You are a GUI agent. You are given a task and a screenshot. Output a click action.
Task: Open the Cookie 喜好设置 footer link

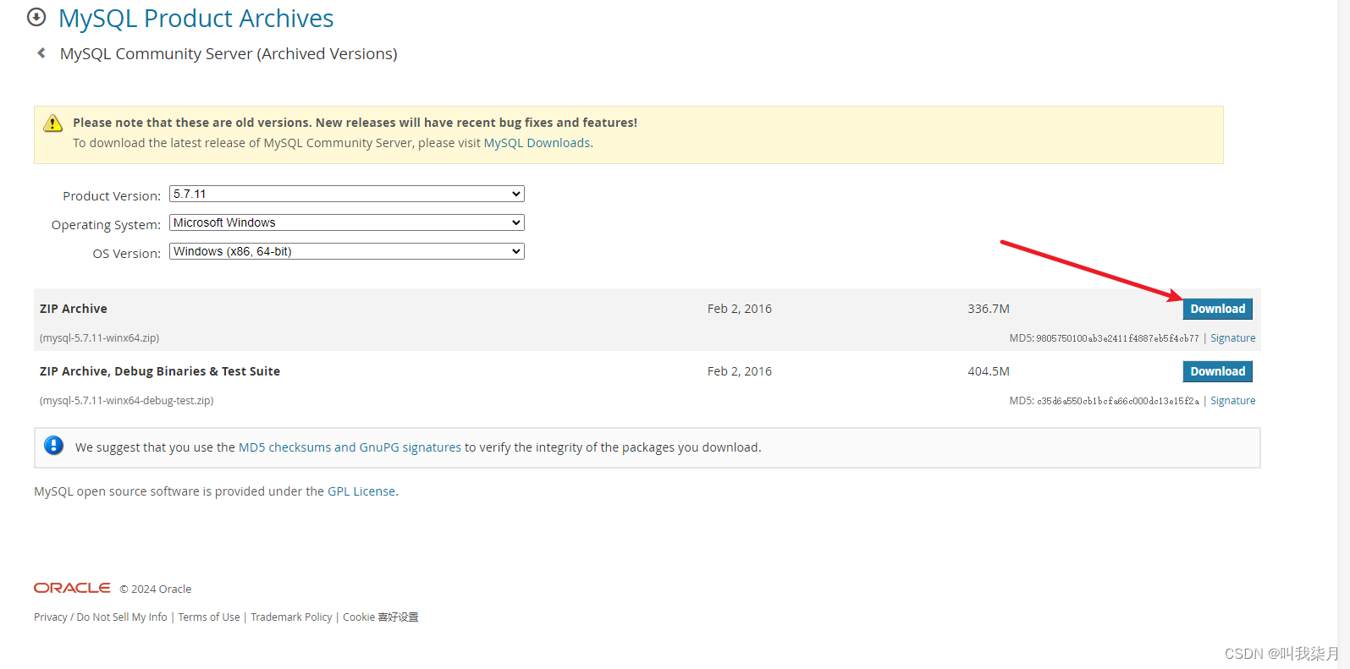380,617
